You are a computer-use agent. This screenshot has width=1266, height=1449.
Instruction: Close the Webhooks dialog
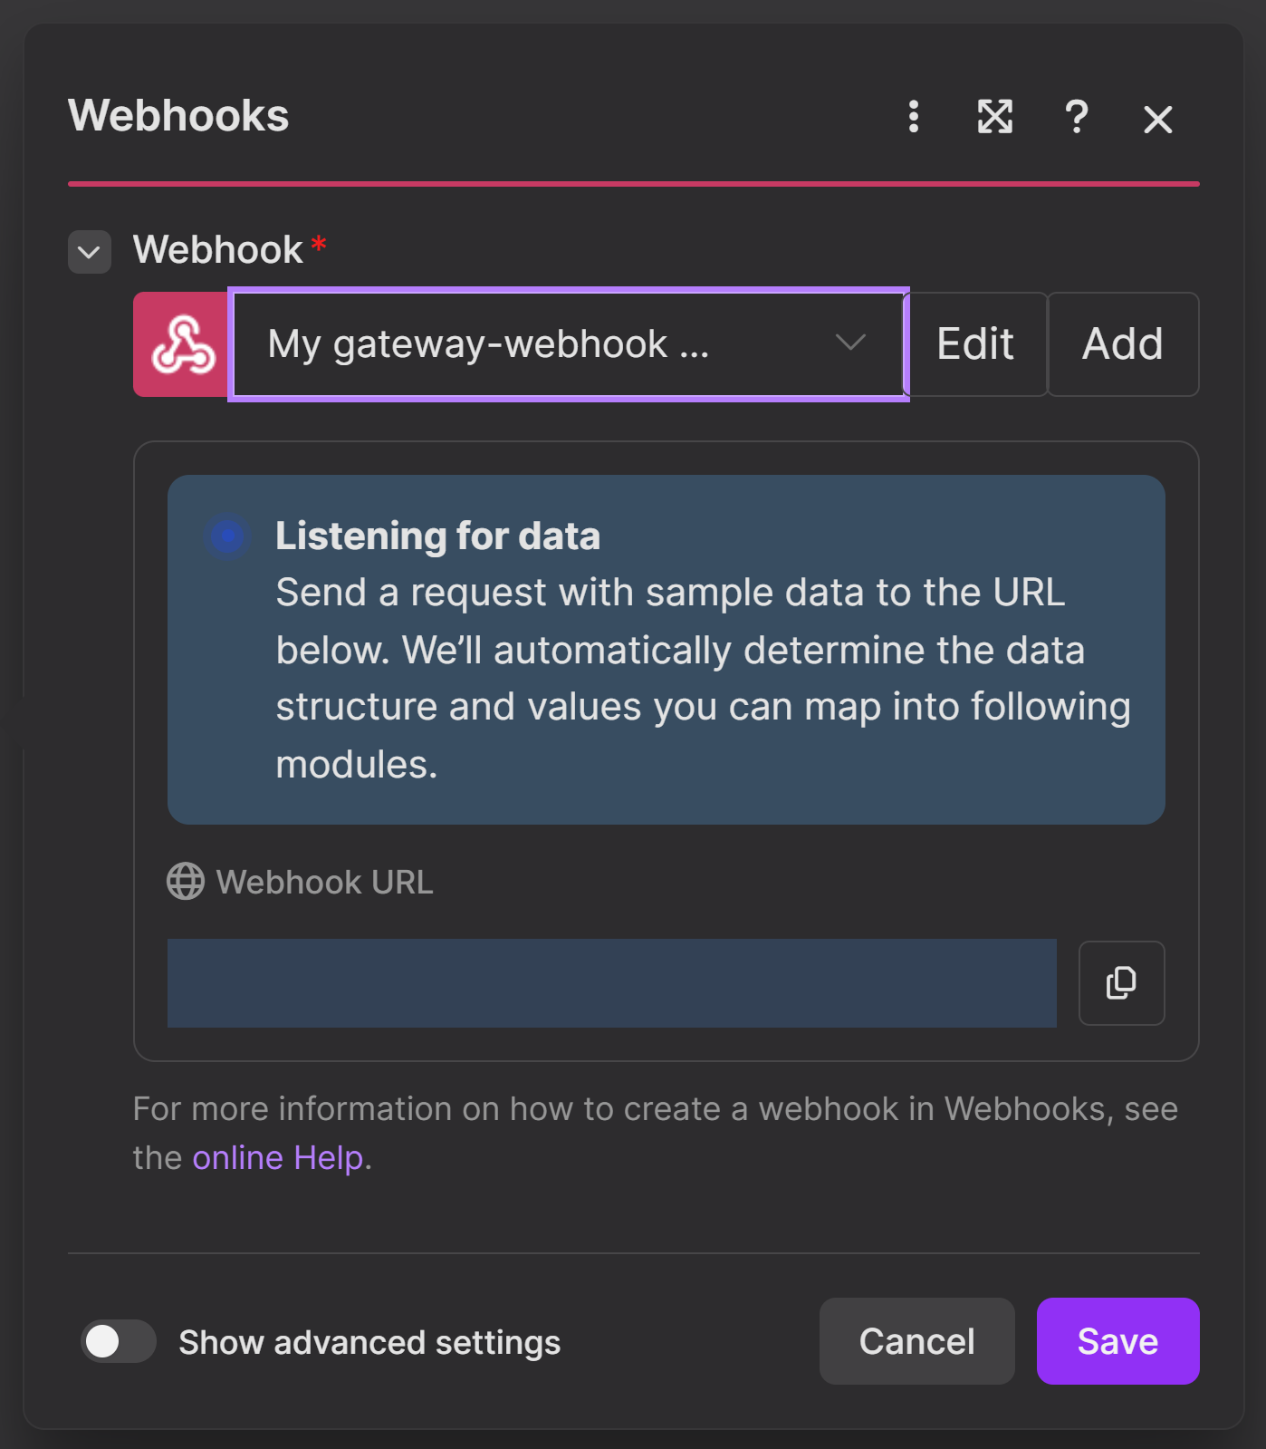pos(1158,119)
